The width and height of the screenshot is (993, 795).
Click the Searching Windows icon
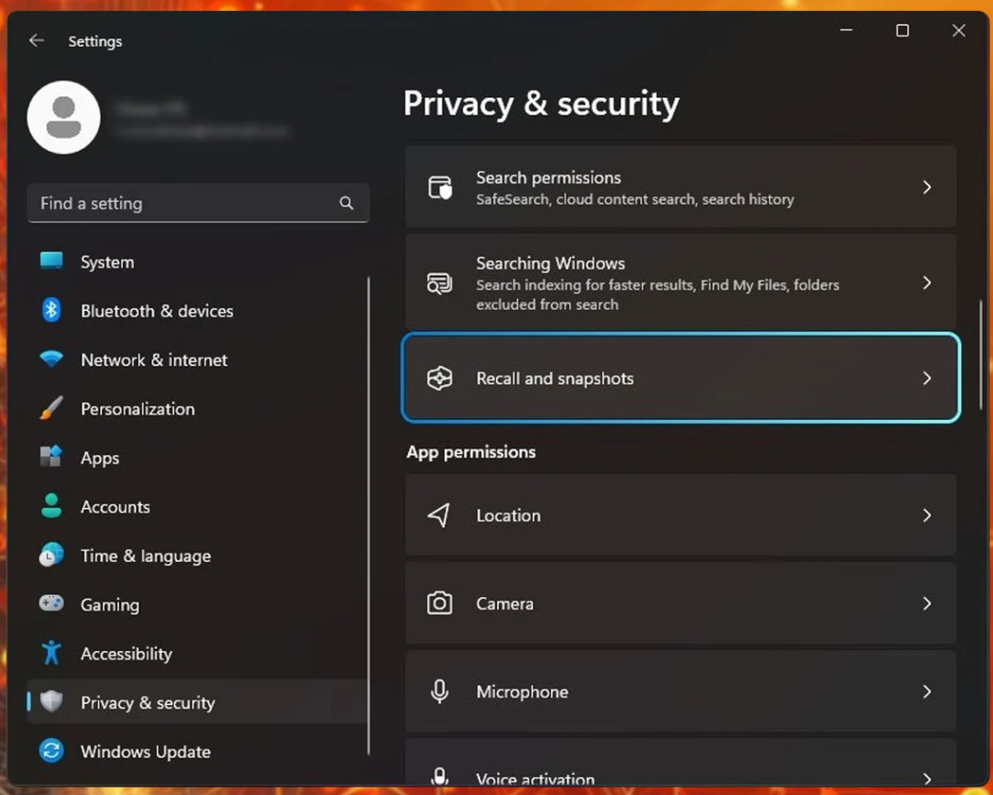(439, 282)
